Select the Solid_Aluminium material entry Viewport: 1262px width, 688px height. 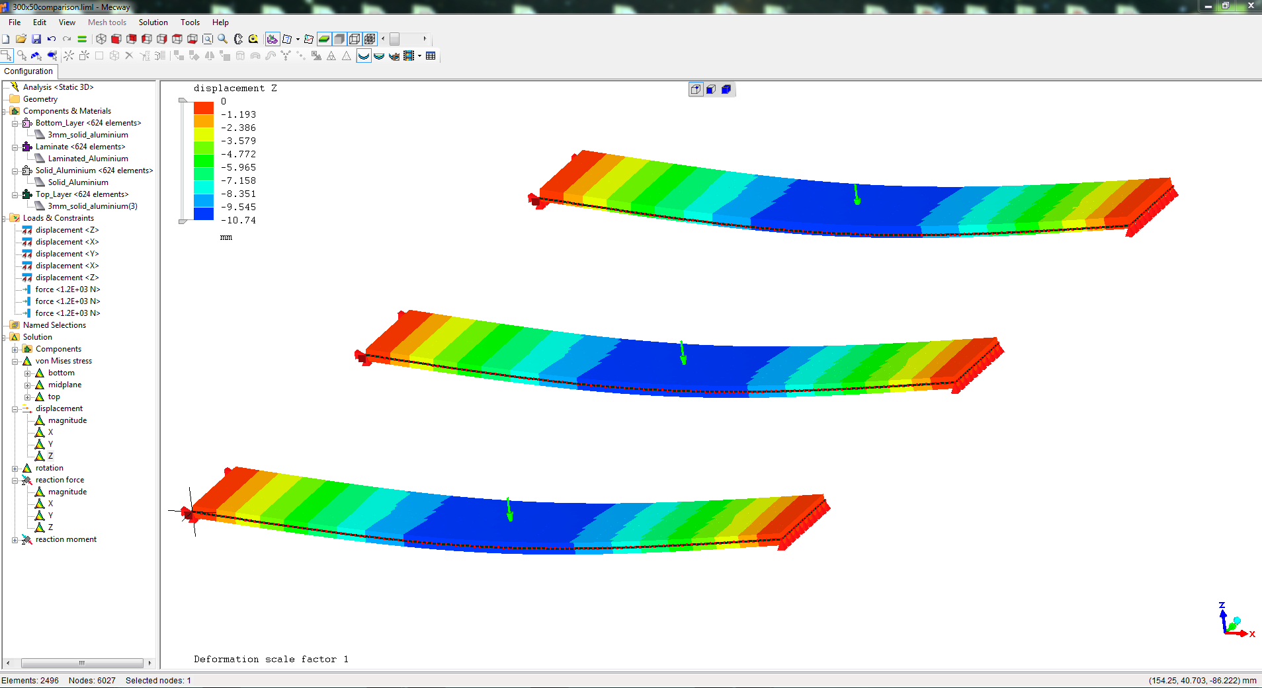(x=78, y=182)
